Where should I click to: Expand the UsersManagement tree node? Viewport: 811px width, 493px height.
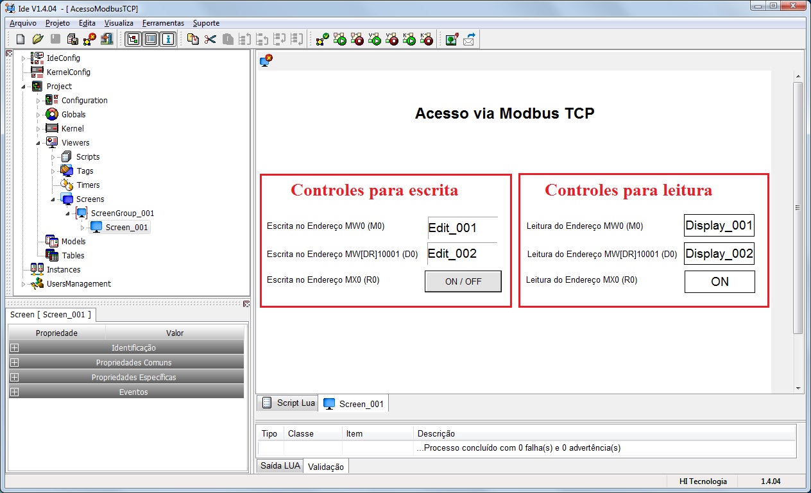tap(24, 284)
